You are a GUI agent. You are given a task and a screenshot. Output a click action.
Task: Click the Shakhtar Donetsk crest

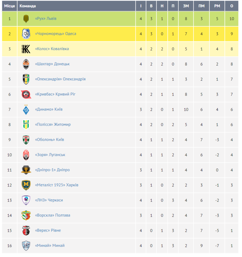pyautogui.click(x=26, y=64)
